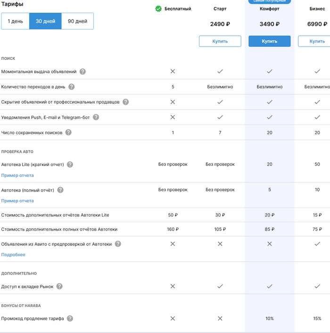Open tooltip for Промокод продление тарифа
The height and width of the screenshot is (333, 330).
pyautogui.click(x=70, y=318)
